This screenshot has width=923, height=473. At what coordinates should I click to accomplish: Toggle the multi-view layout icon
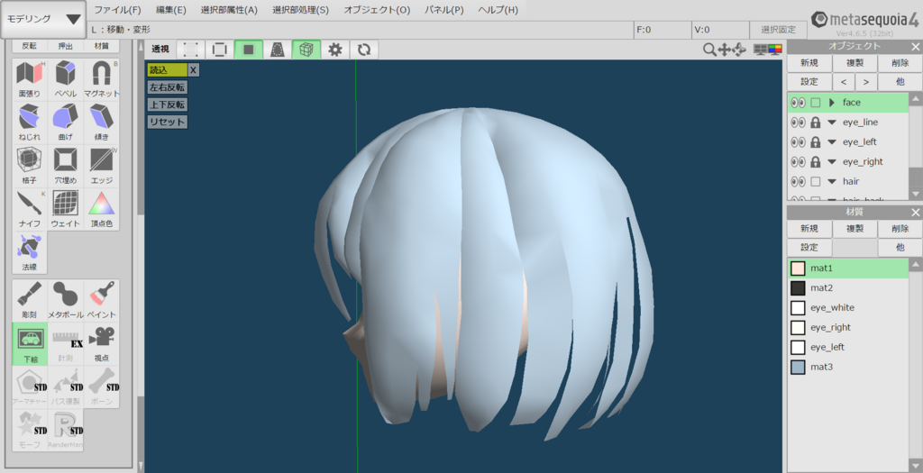pyautogui.click(x=761, y=50)
